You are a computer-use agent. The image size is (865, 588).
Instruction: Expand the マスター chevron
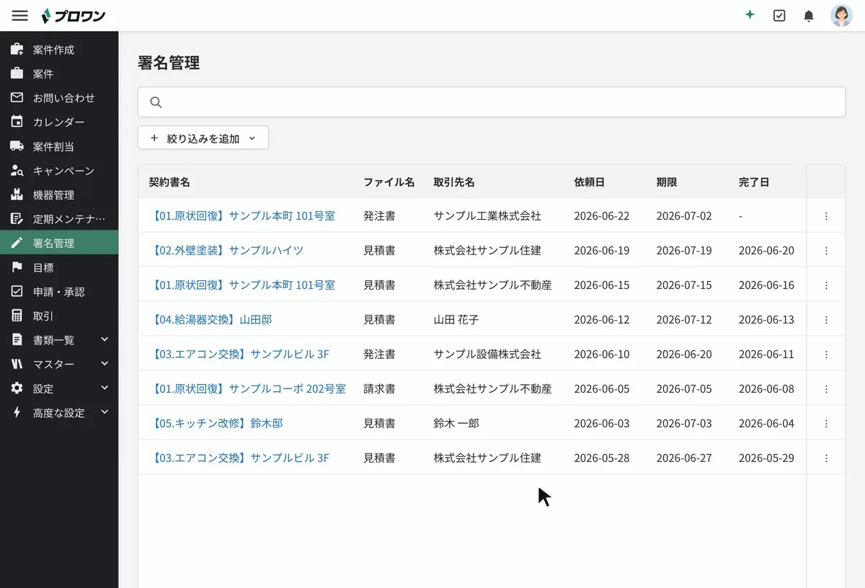[105, 364]
